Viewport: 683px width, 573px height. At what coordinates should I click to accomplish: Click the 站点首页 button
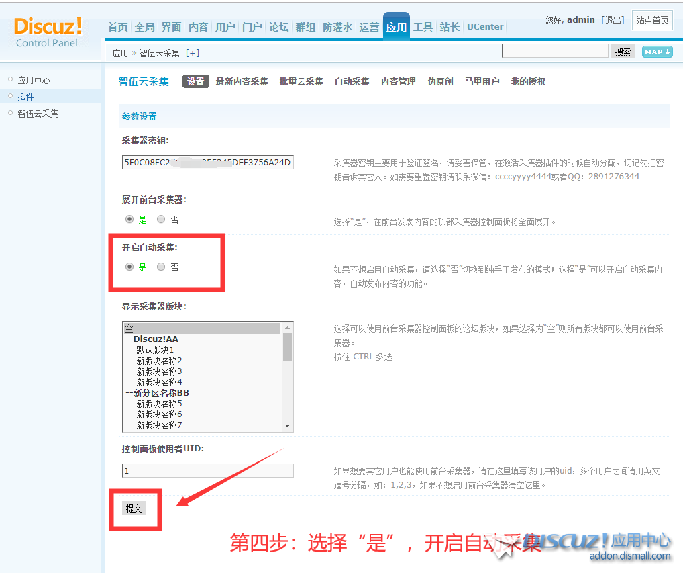pyautogui.click(x=652, y=20)
